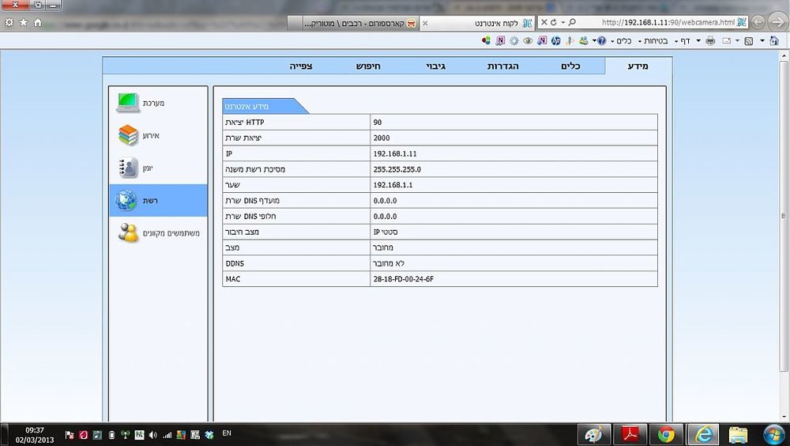
Task: Click the browser home icon at top left
Action: tap(38, 22)
